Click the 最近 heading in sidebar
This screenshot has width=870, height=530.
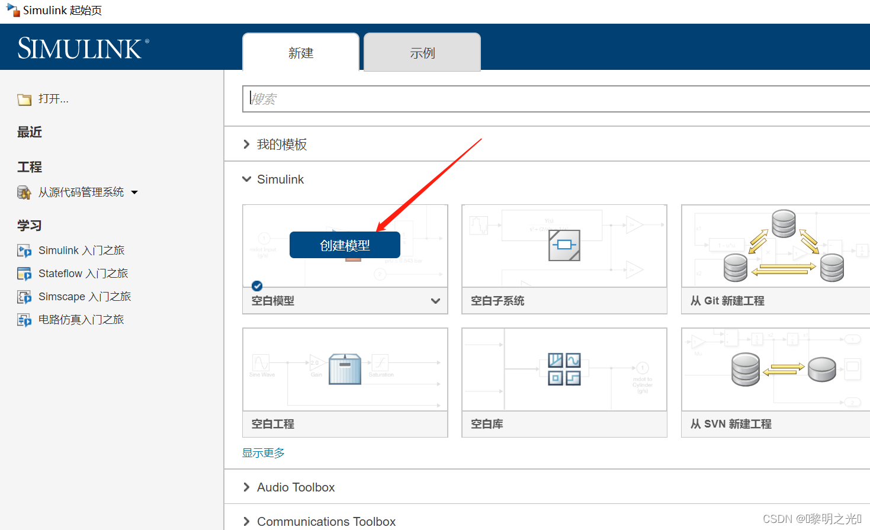30,132
